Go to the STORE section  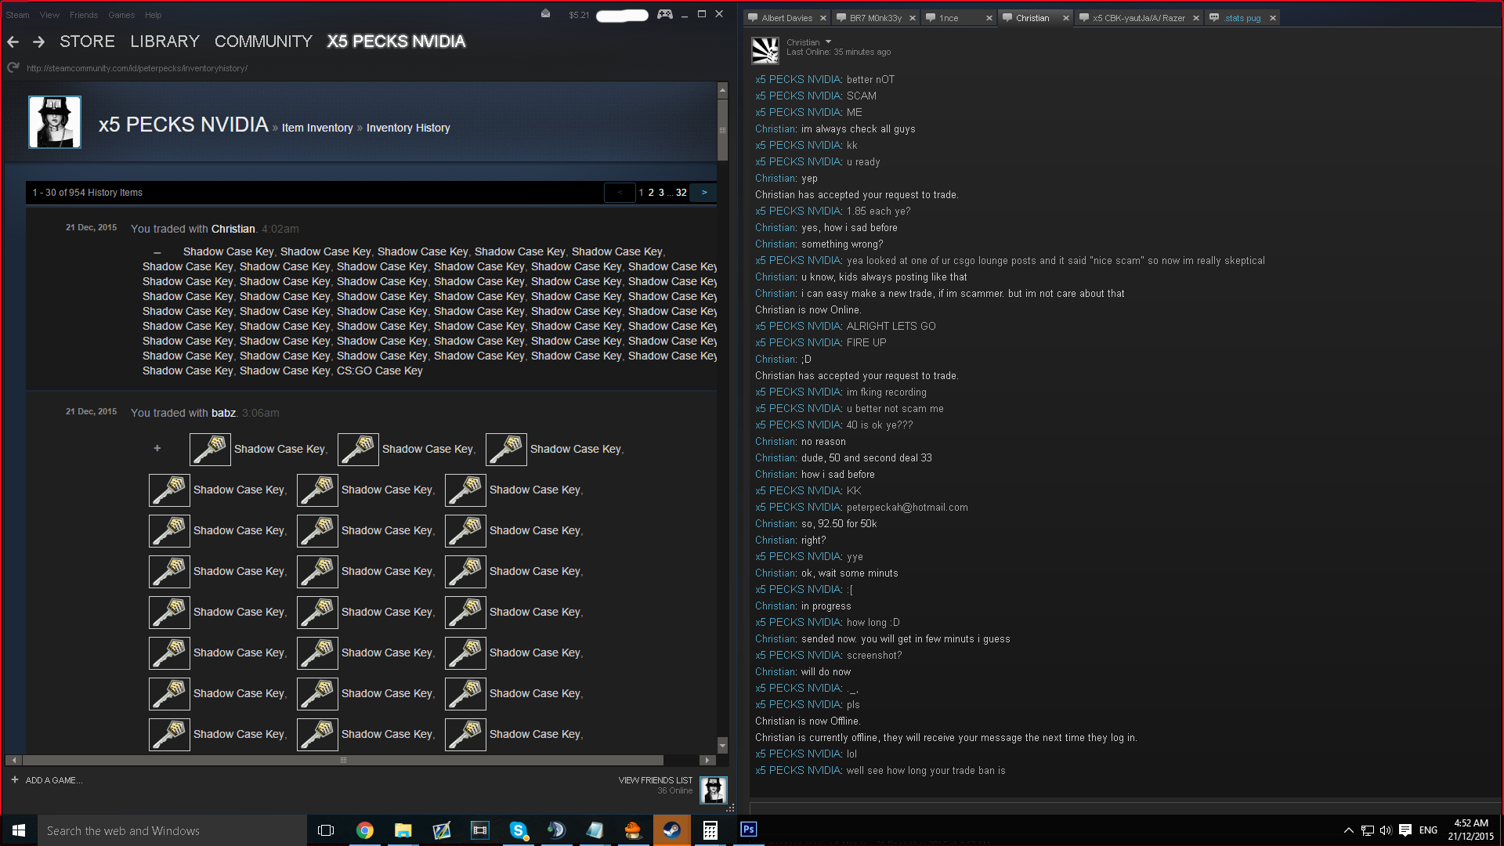coord(87,42)
